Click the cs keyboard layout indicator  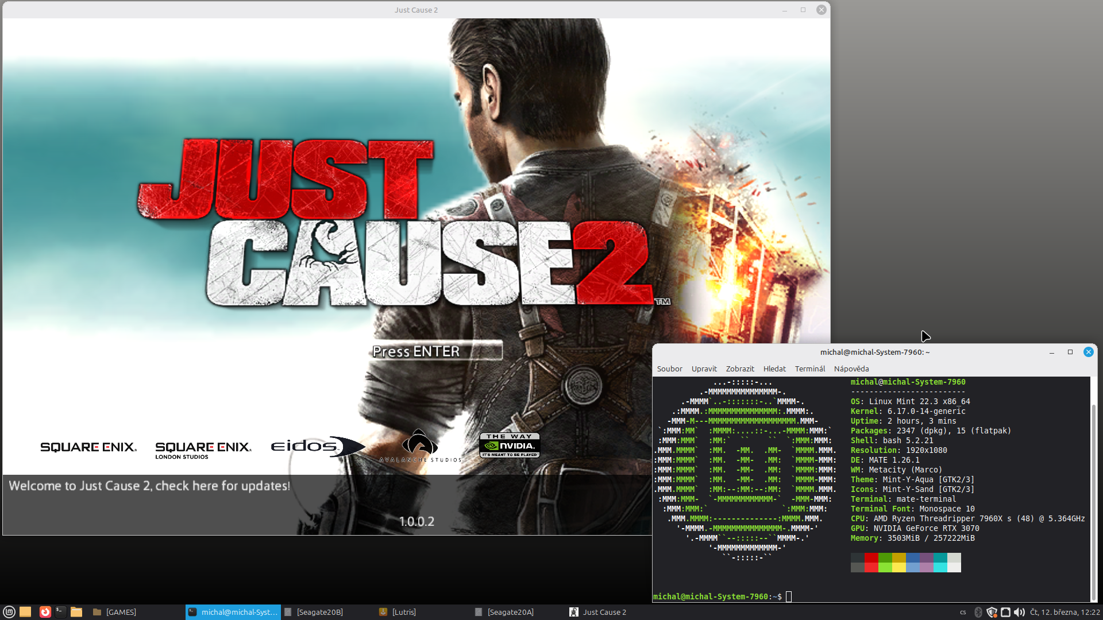pos(963,612)
